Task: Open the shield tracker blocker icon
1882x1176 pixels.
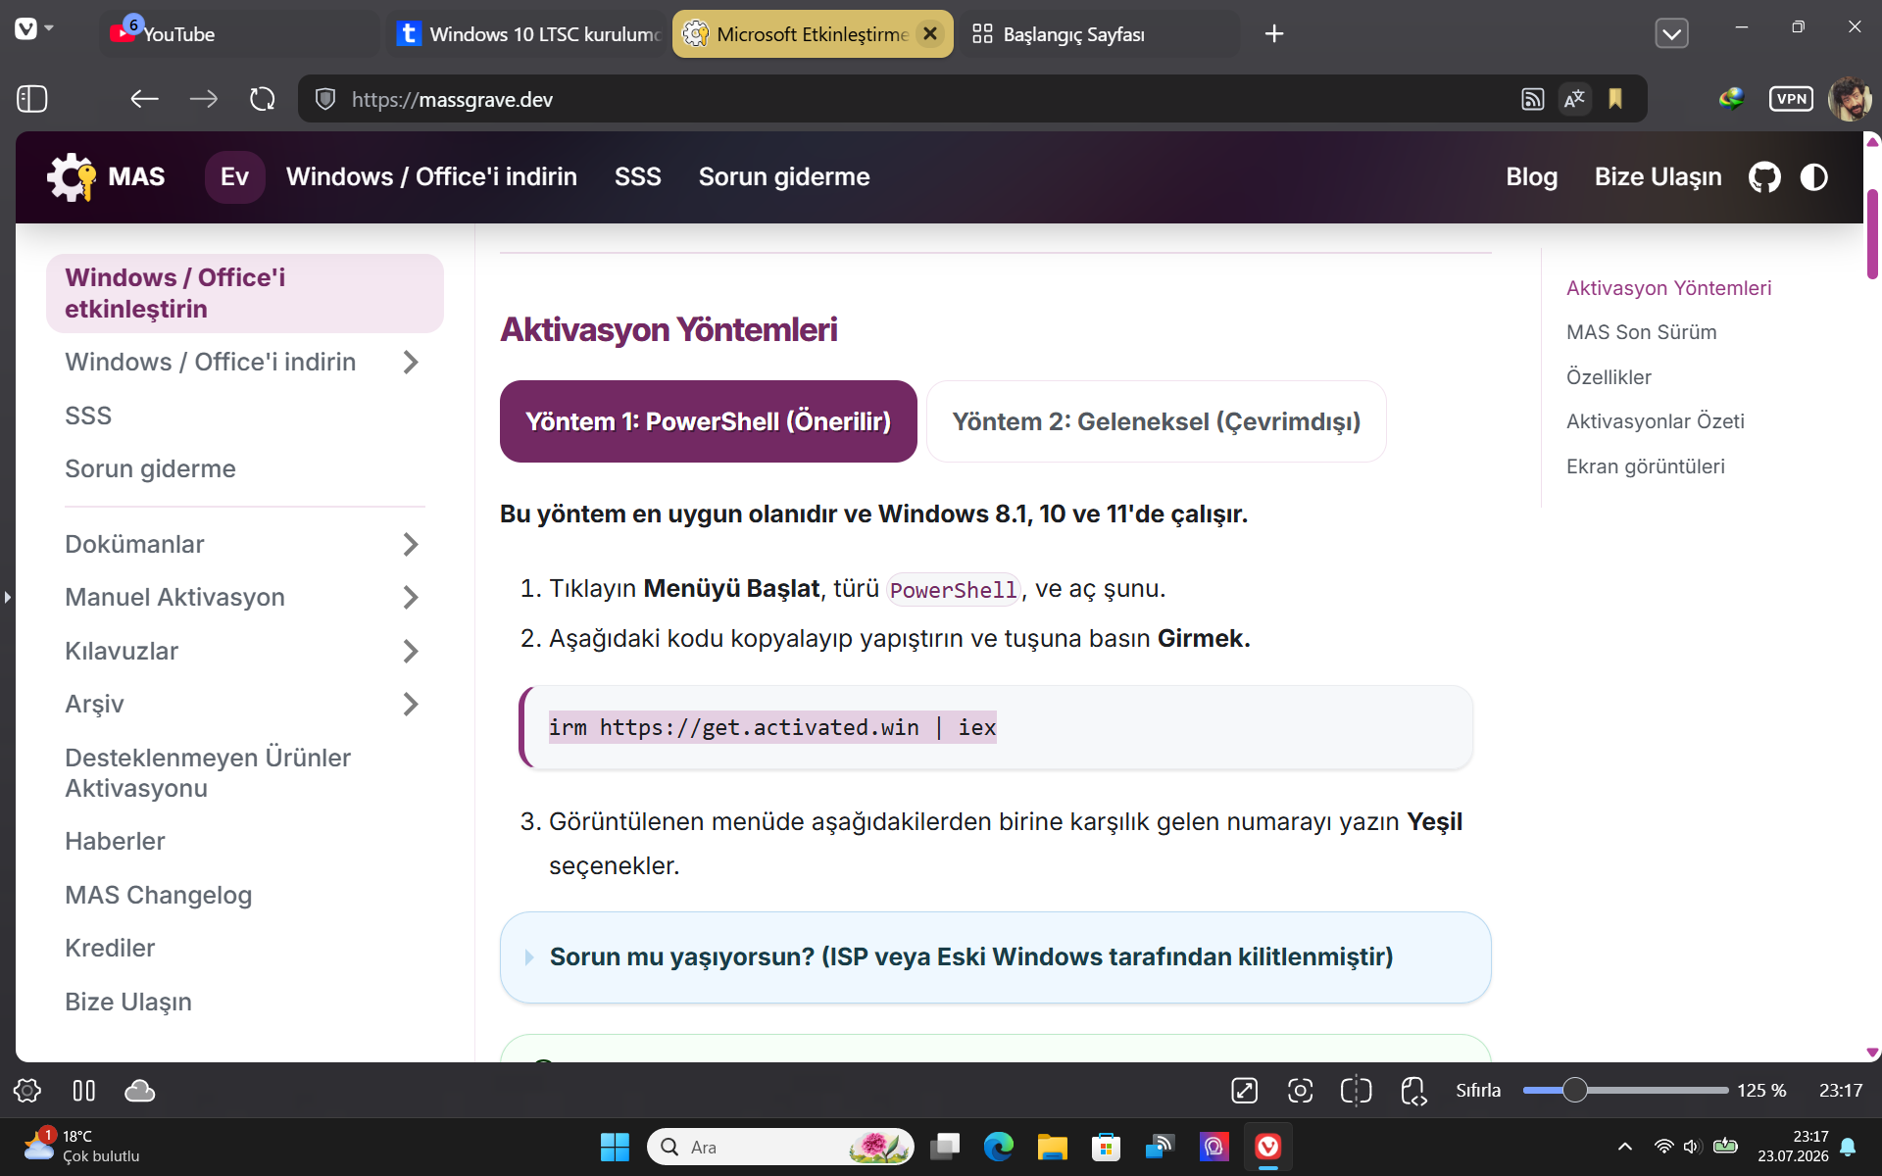Action: (325, 99)
